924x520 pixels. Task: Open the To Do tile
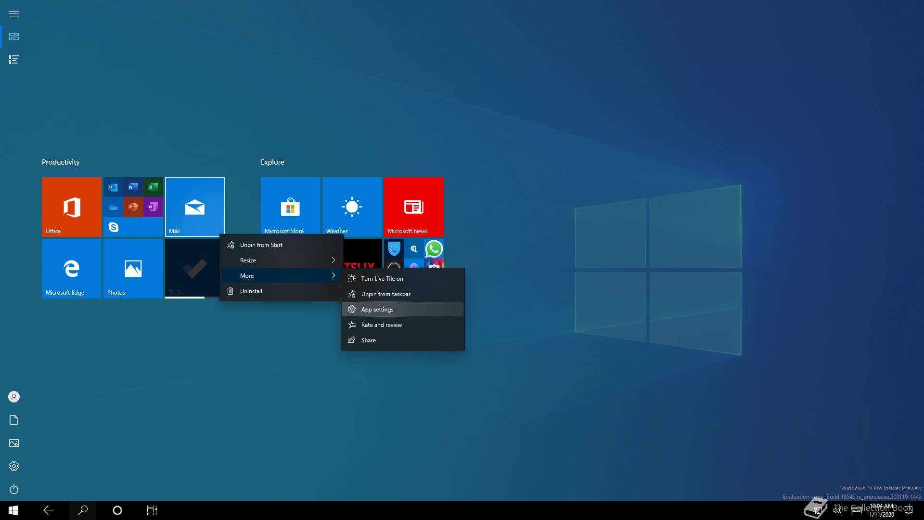192,269
